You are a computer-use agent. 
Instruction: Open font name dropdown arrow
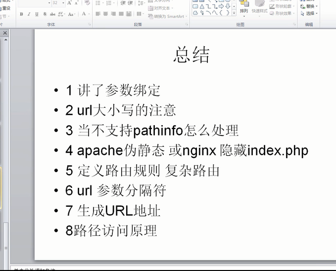pos(49,3)
